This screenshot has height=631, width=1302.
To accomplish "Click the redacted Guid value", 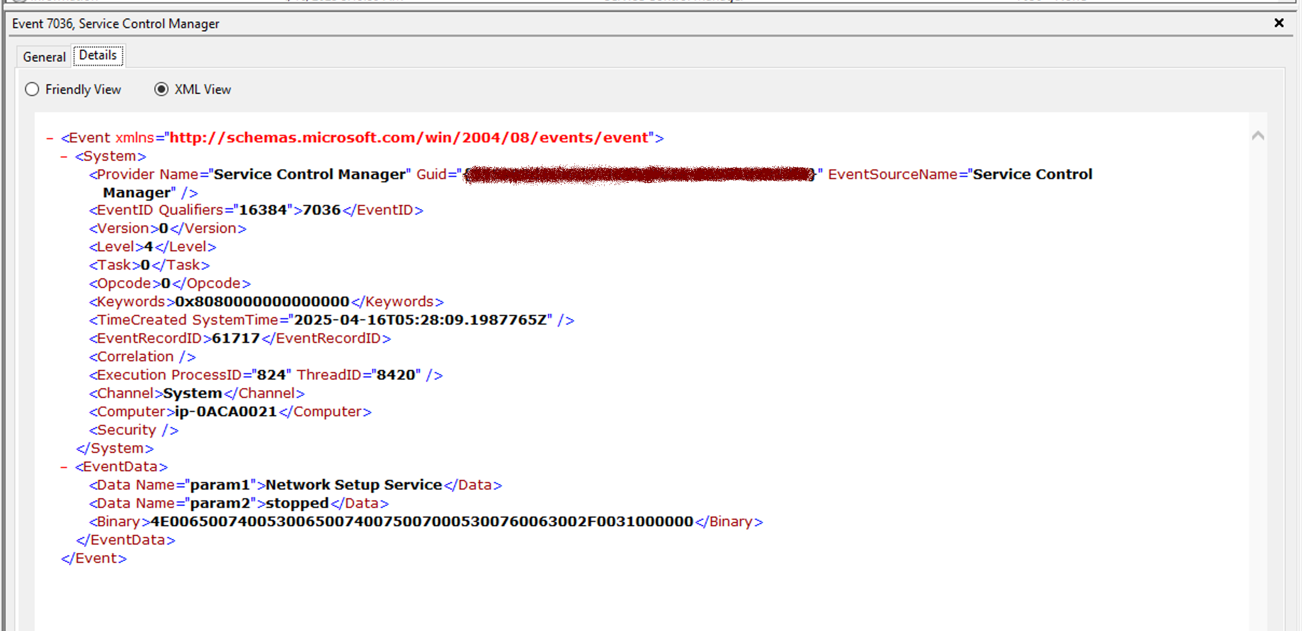I will tap(640, 174).
